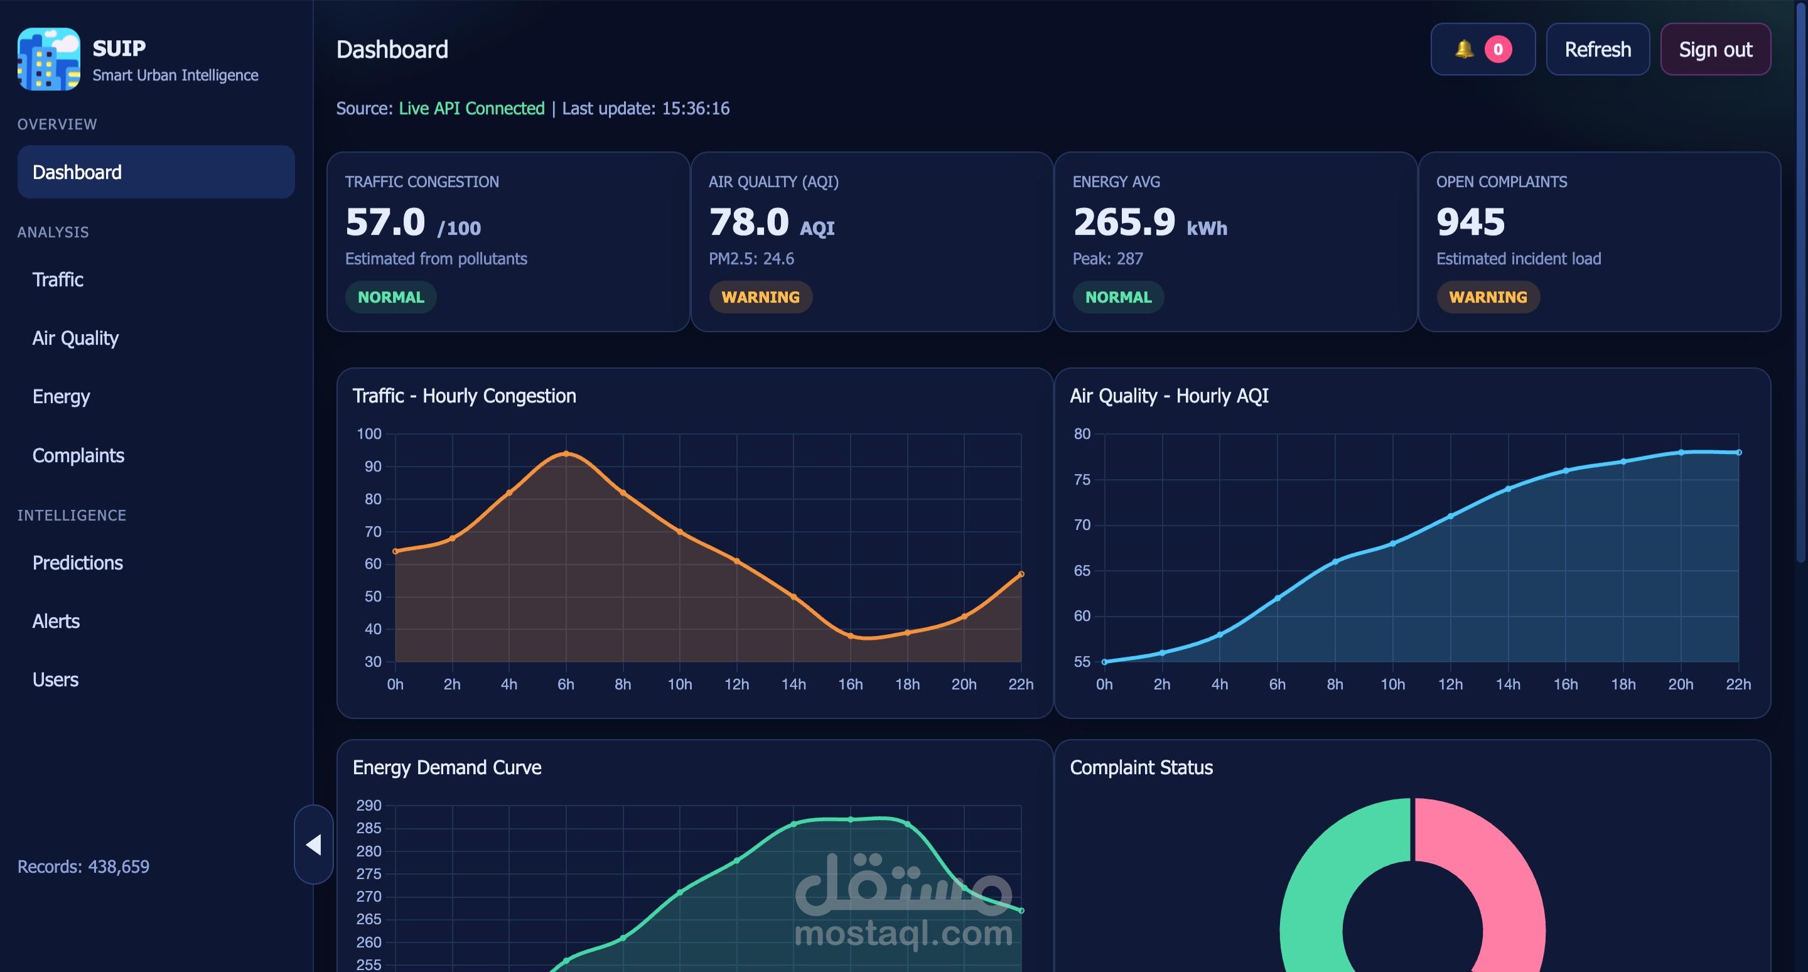The height and width of the screenshot is (972, 1808).
Task: Click the page vertical scrollbar
Action: 1802,281
